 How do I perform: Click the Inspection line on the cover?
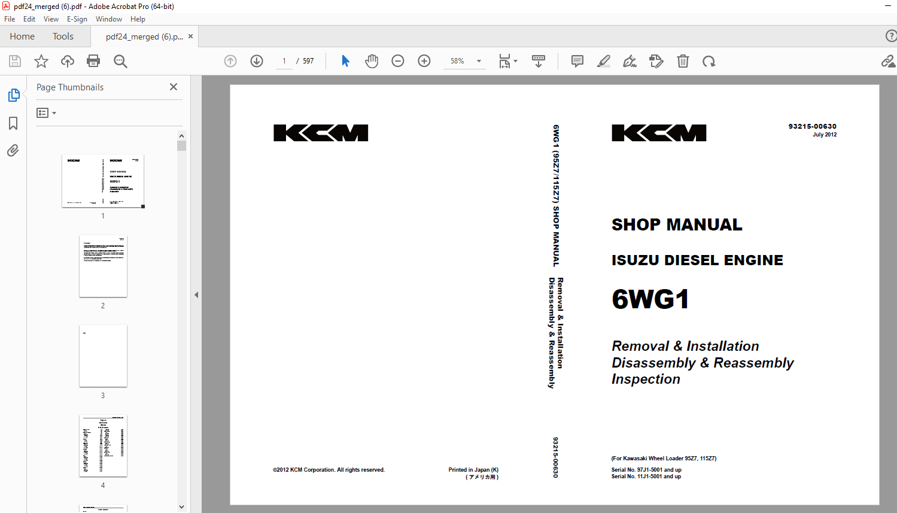point(646,380)
